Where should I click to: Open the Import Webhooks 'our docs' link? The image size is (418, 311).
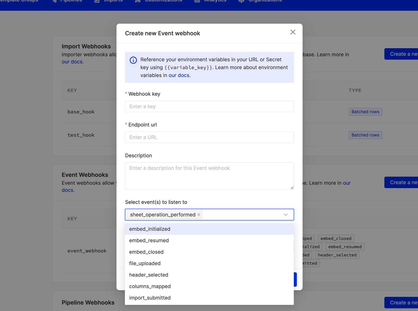pos(72,61)
